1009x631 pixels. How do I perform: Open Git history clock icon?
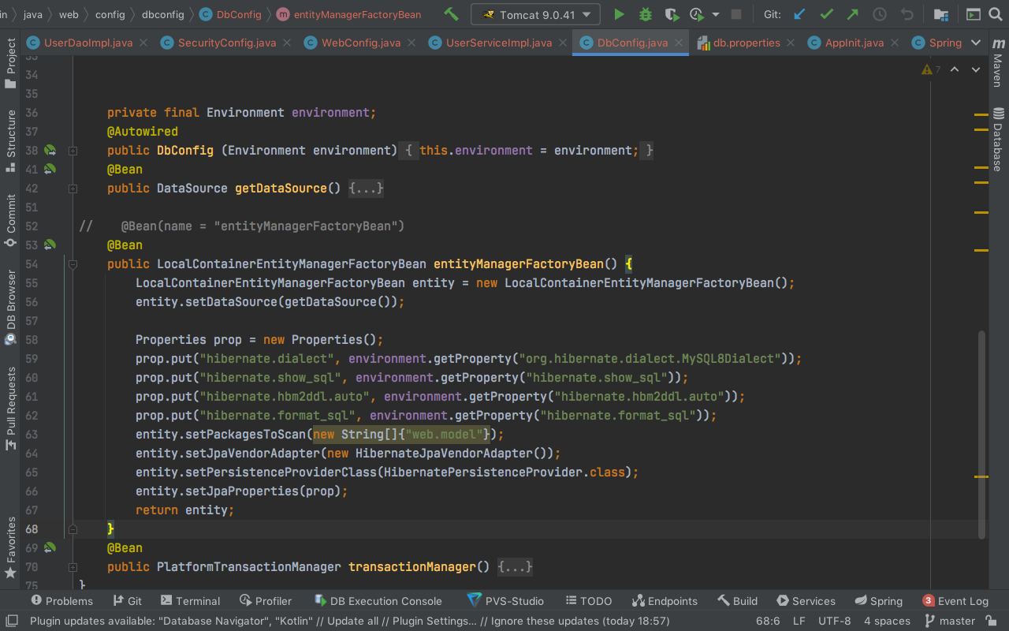coord(880,14)
